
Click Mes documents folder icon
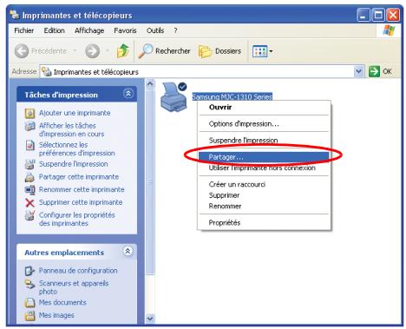click(x=29, y=303)
